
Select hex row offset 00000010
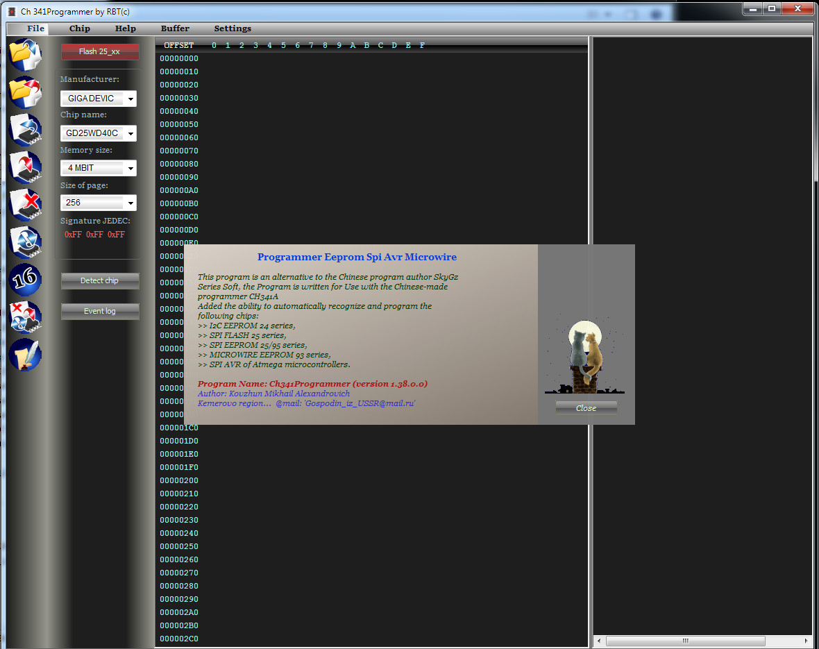179,71
